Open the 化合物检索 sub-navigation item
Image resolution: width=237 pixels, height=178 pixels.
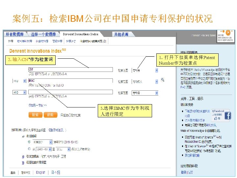click(42, 41)
